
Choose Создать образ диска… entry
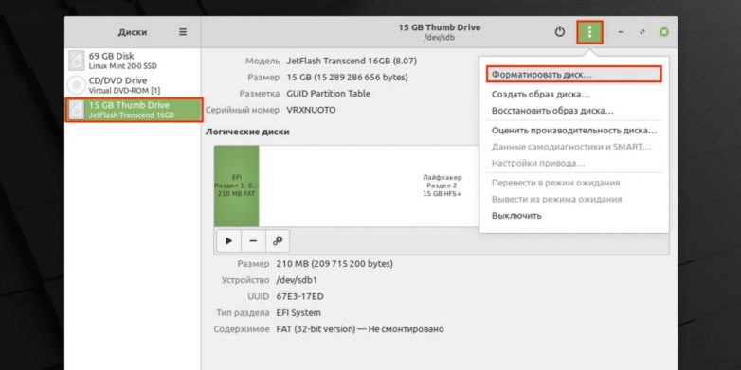coord(573,95)
